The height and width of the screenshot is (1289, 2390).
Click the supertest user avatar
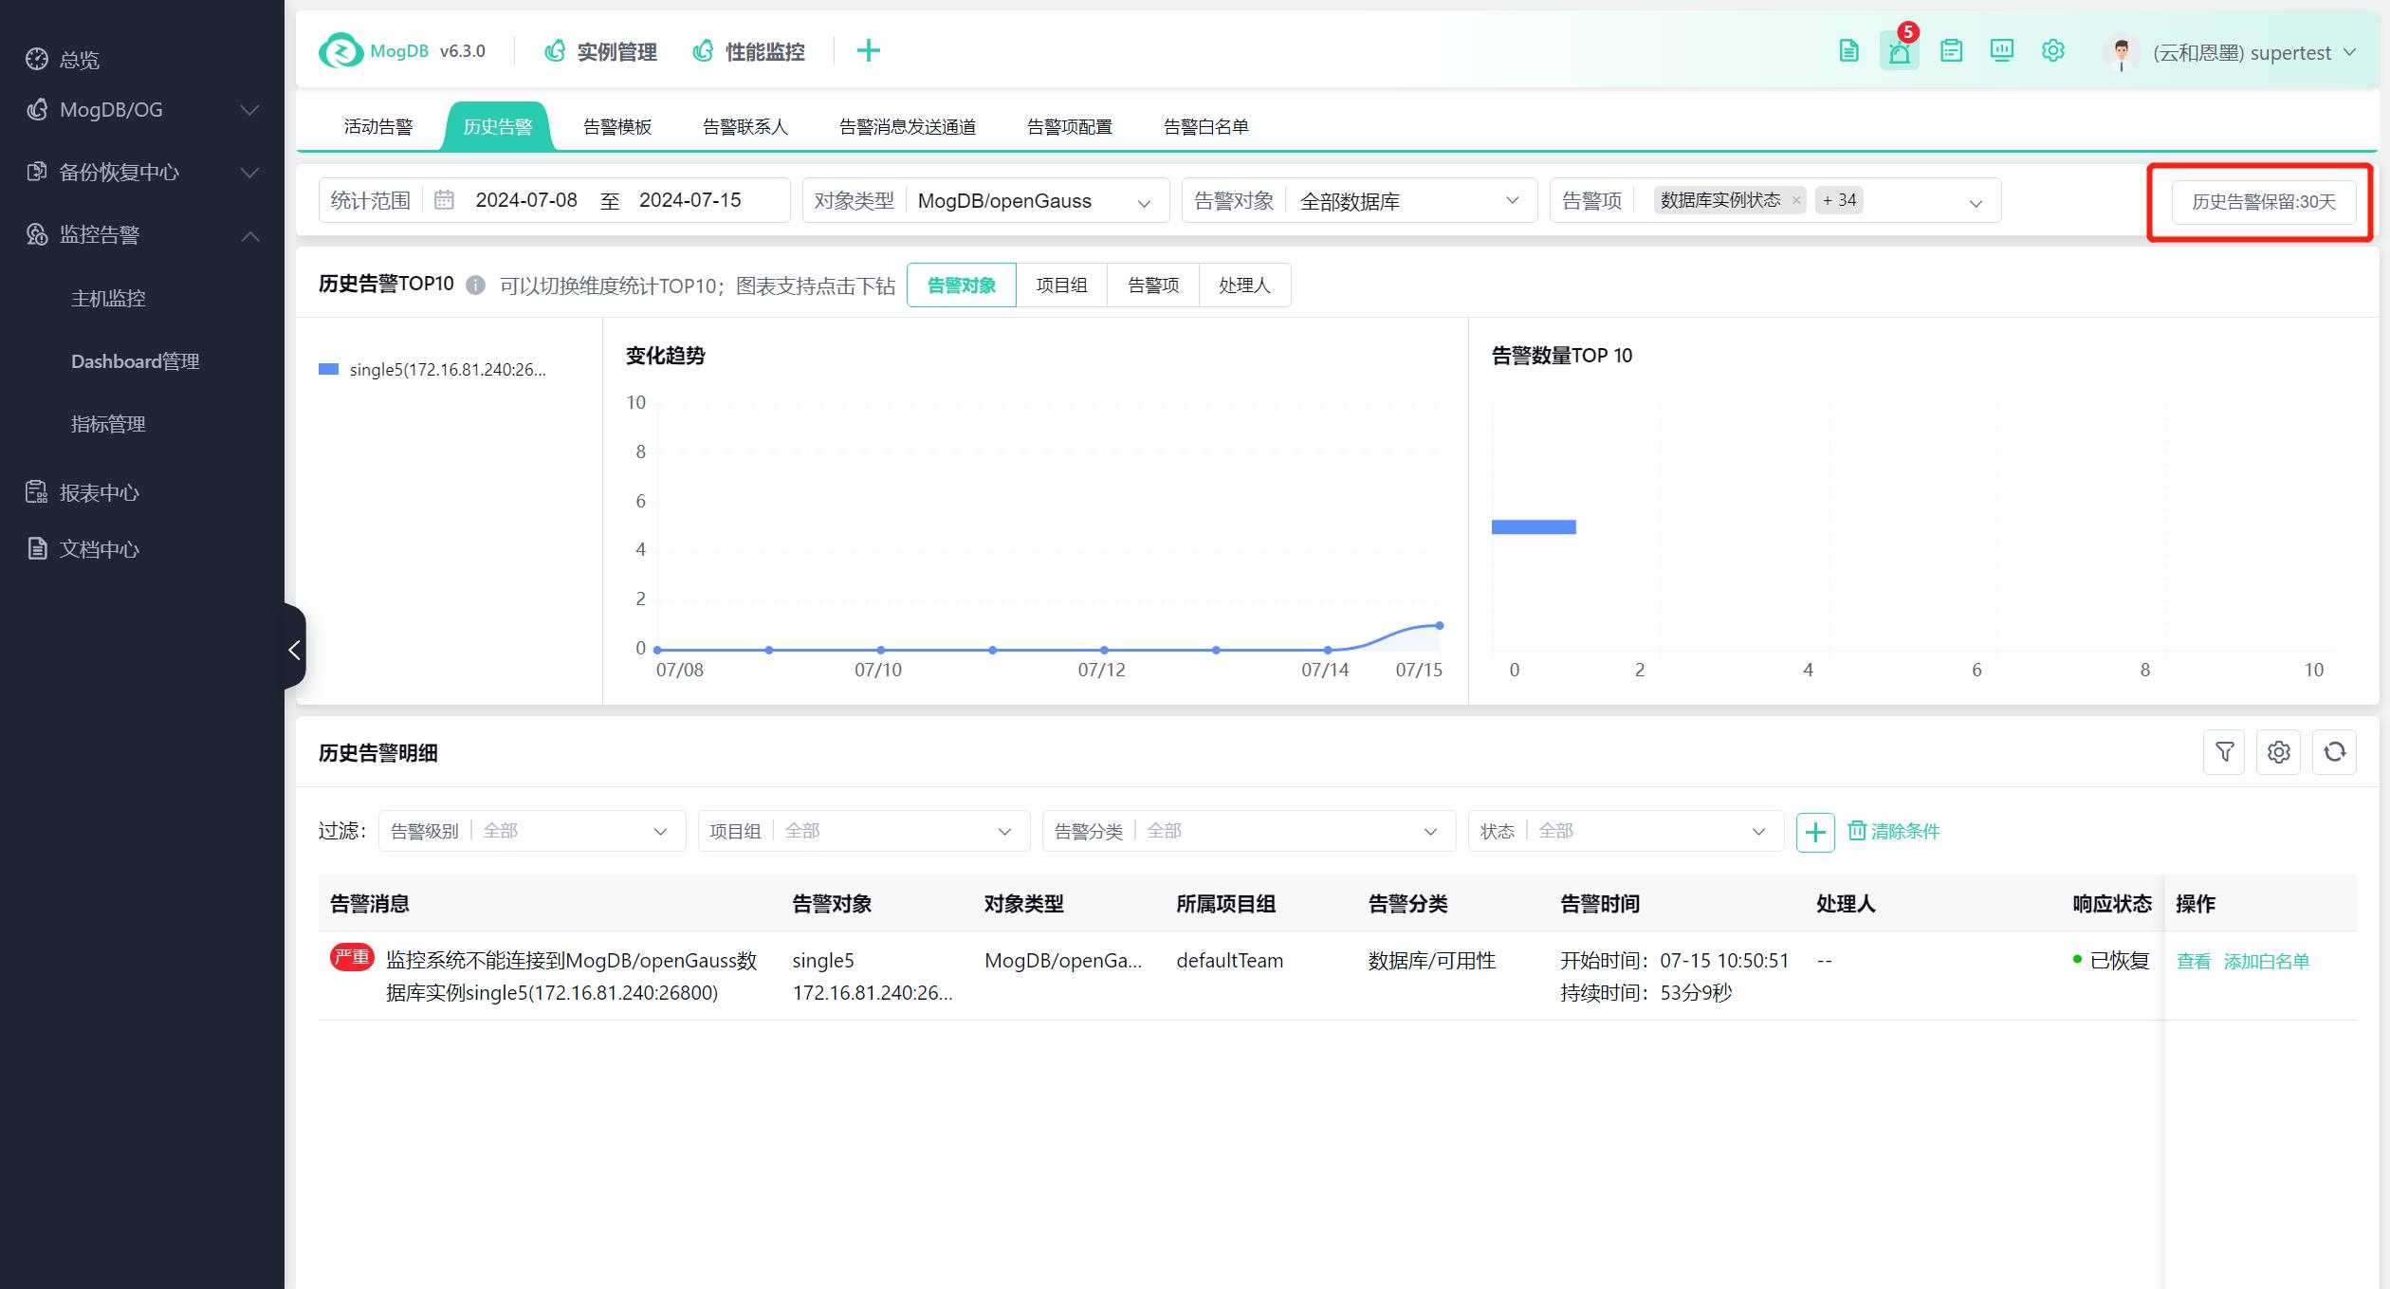(2121, 52)
